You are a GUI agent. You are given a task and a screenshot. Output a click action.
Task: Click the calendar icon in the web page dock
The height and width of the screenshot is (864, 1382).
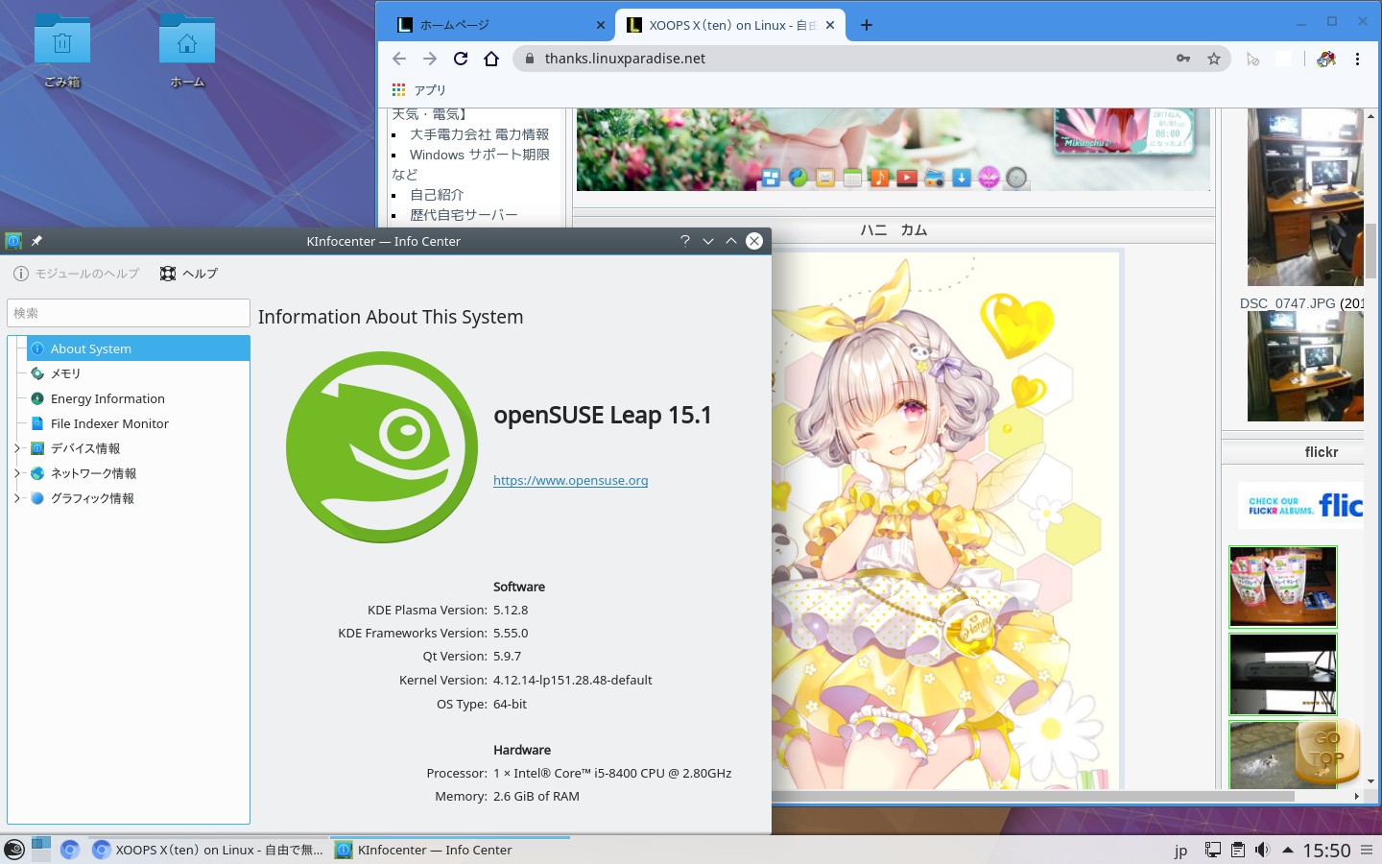pyautogui.click(x=852, y=178)
